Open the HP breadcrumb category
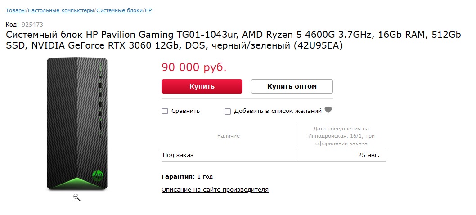 pos(148,10)
